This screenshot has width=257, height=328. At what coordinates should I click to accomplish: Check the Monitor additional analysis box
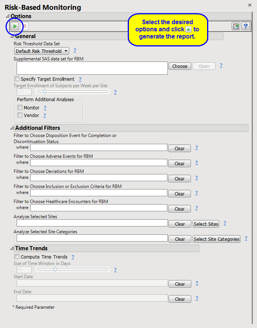(20, 108)
